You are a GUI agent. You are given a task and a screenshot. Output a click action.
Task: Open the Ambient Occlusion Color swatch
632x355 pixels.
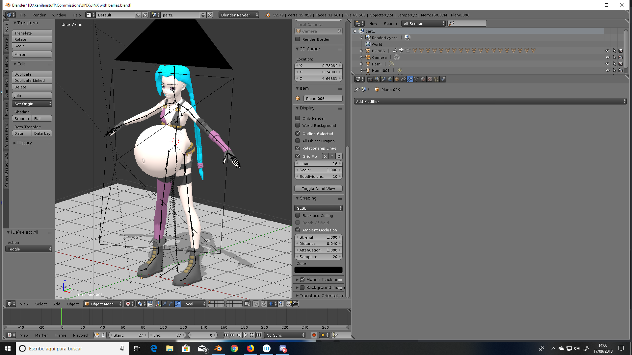318,270
